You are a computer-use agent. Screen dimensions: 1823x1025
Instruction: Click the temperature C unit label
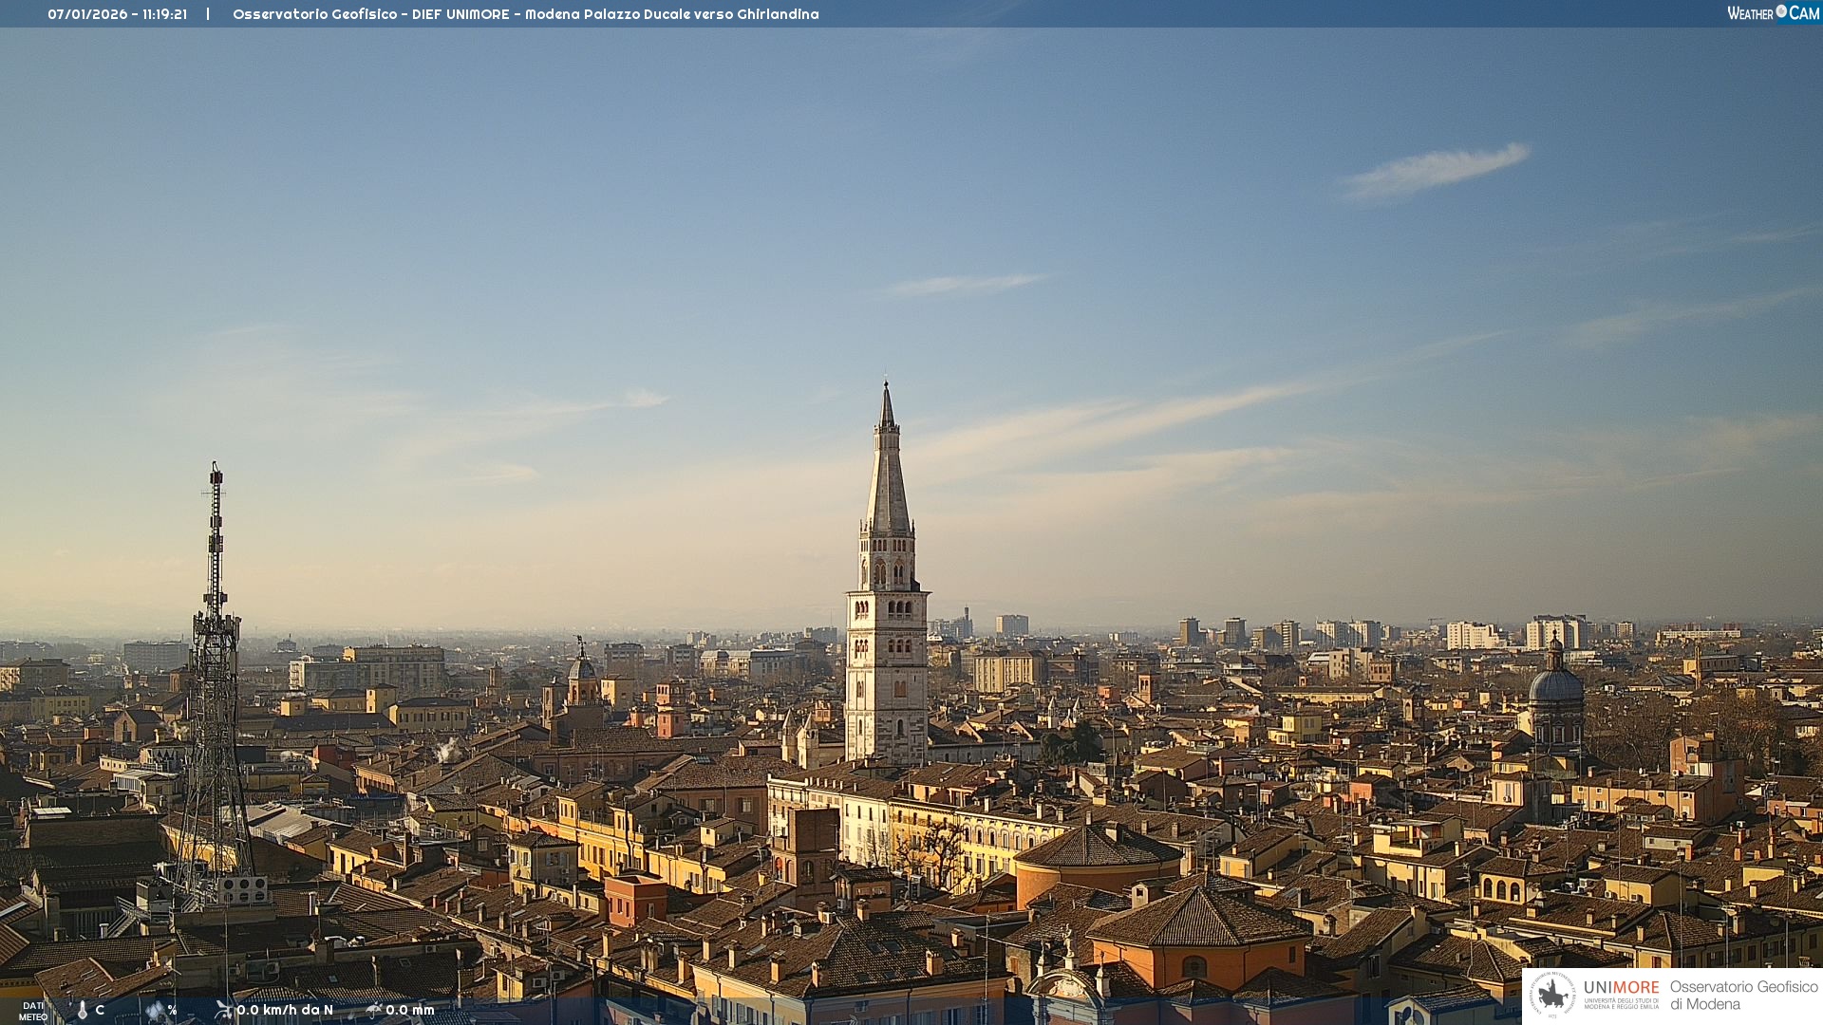[x=100, y=1010]
